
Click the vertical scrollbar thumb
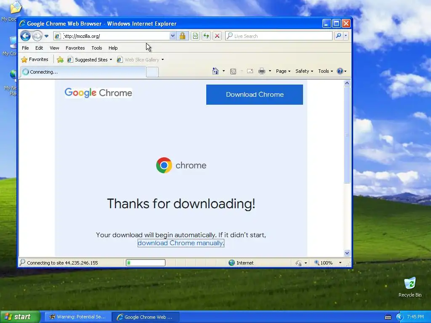347,135
